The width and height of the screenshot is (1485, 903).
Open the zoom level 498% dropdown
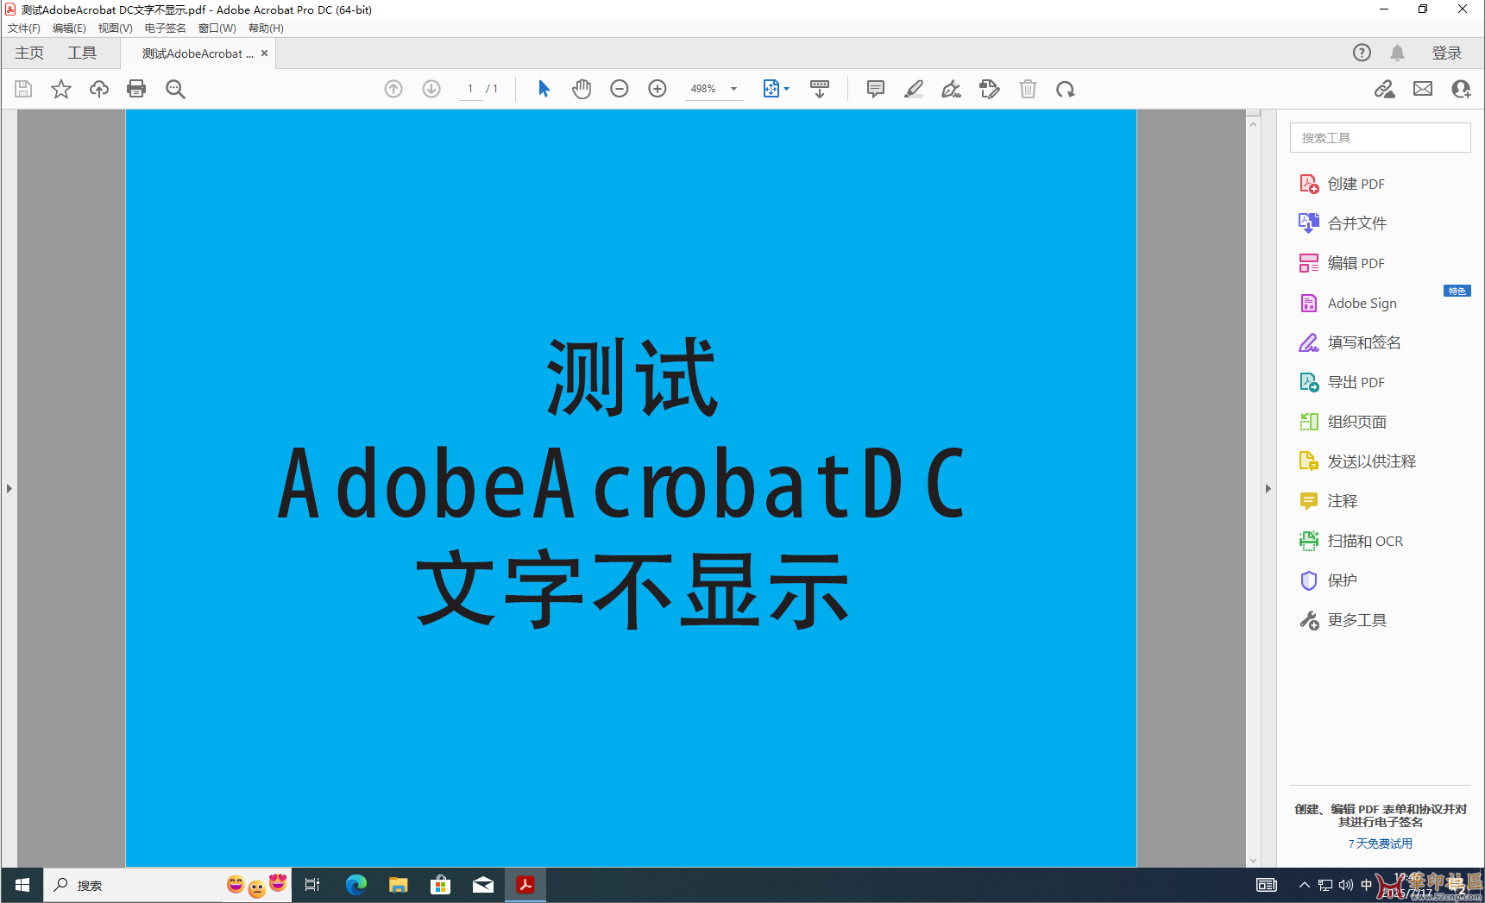point(714,89)
